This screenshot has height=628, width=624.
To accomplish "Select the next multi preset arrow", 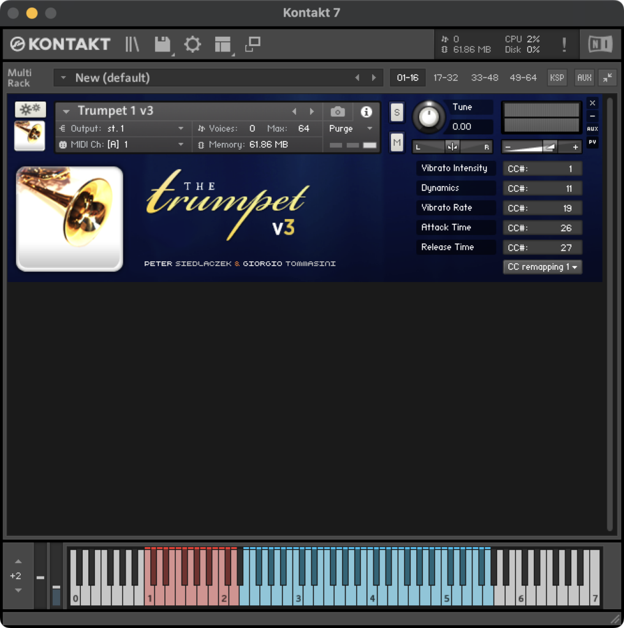I will [374, 78].
